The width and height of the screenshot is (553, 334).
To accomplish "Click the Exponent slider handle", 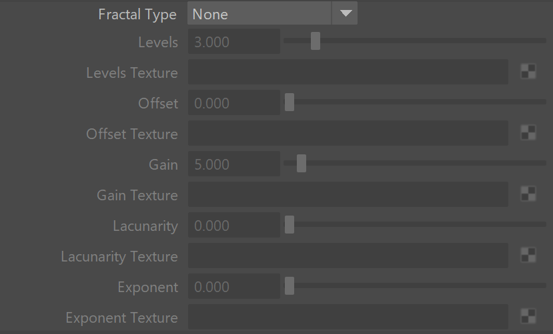I will pyautogui.click(x=290, y=286).
